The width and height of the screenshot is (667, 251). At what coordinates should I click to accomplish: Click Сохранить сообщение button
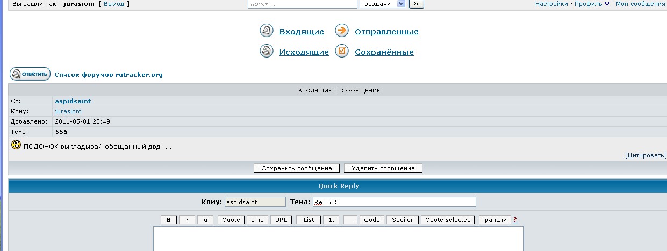[x=297, y=168]
